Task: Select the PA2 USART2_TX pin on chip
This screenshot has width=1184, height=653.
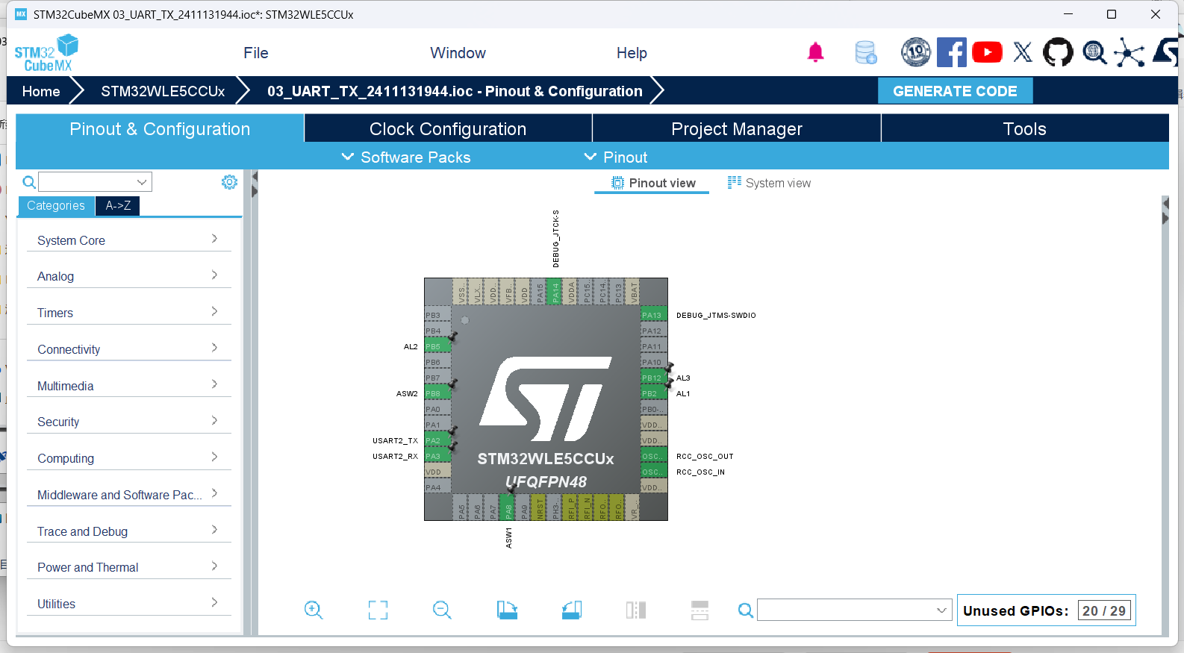Action: click(437, 440)
